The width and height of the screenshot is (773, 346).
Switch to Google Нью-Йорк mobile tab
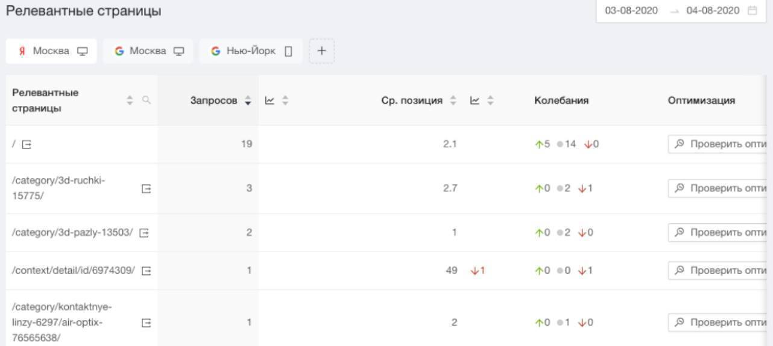pos(251,51)
